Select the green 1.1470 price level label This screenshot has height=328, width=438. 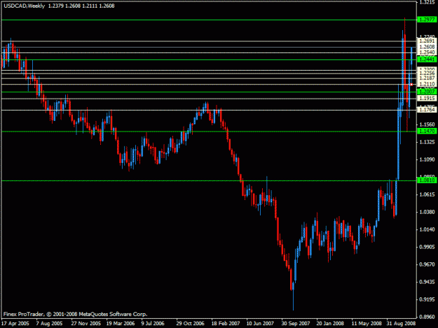pyautogui.click(x=427, y=131)
